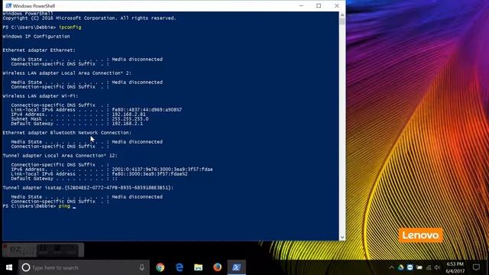Click the 'Windows PowerShell' title bar text
Image resolution: width=489 pixels, height=275 pixels.
click(x=34, y=6)
